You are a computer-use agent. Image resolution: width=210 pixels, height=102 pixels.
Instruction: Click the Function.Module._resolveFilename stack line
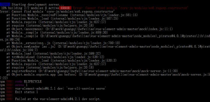pos(72,15)
